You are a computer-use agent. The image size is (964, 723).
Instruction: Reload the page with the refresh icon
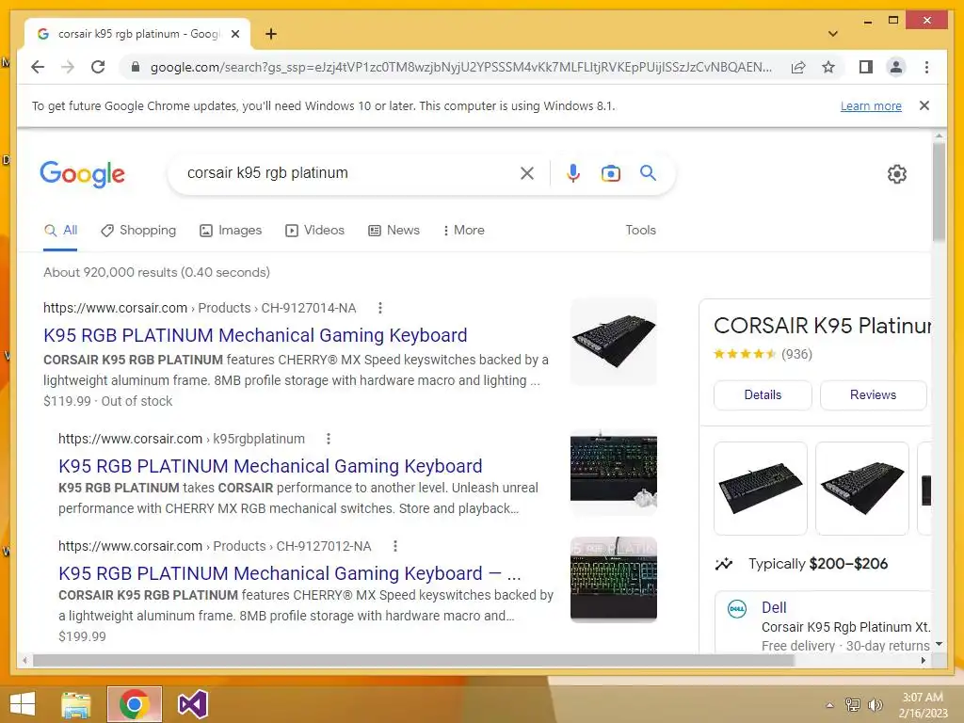click(98, 67)
